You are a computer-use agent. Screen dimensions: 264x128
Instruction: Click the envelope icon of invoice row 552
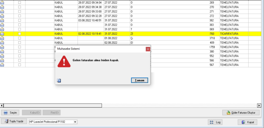2,56
